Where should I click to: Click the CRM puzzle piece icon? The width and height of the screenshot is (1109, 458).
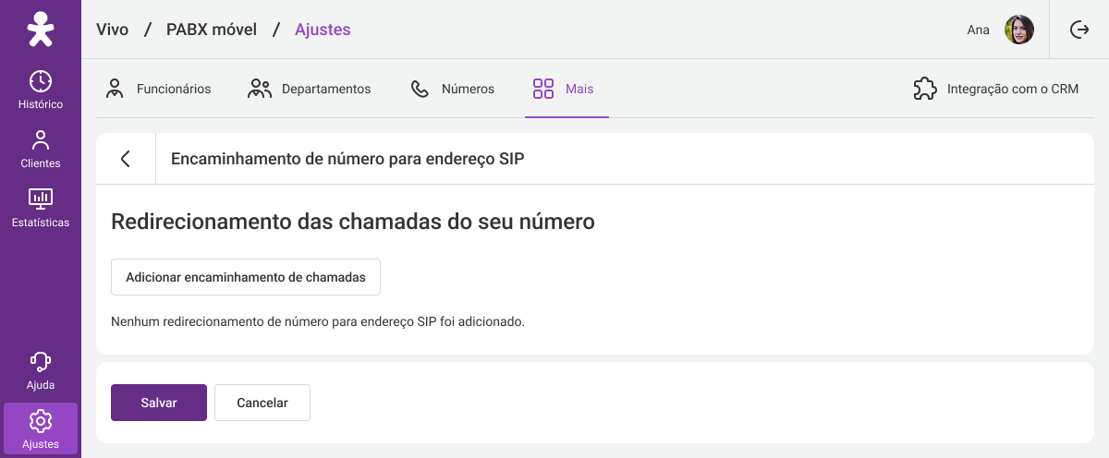924,89
